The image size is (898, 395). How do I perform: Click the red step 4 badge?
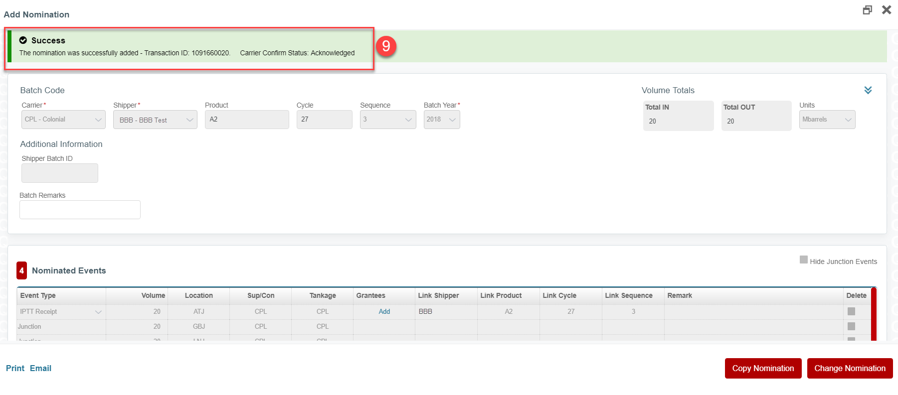pyautogui.click(x=21, y=270)
